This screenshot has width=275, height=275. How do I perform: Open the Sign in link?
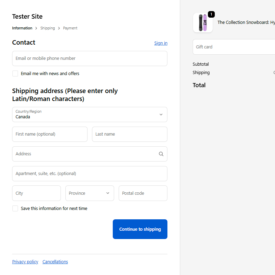pyautogui.click(x=161, y=43)
